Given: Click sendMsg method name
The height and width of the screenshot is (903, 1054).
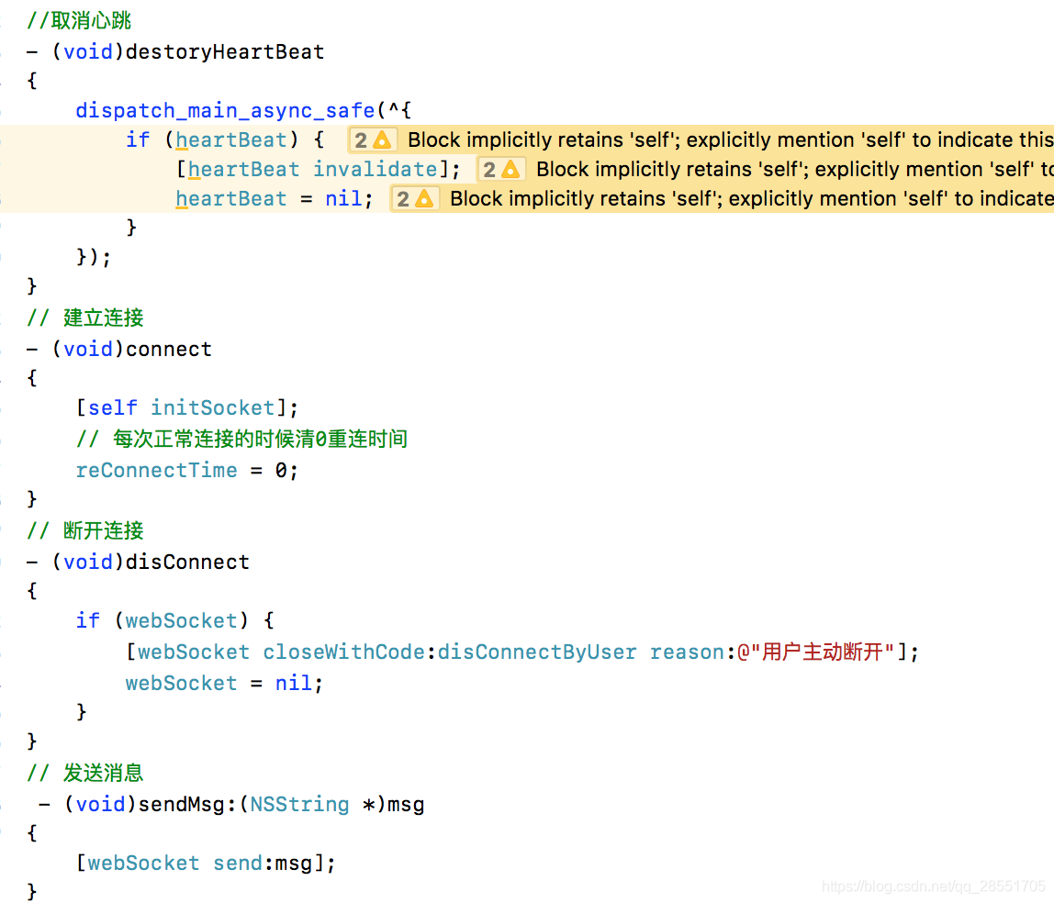Looking at the screenshot, I should point(182,804).
